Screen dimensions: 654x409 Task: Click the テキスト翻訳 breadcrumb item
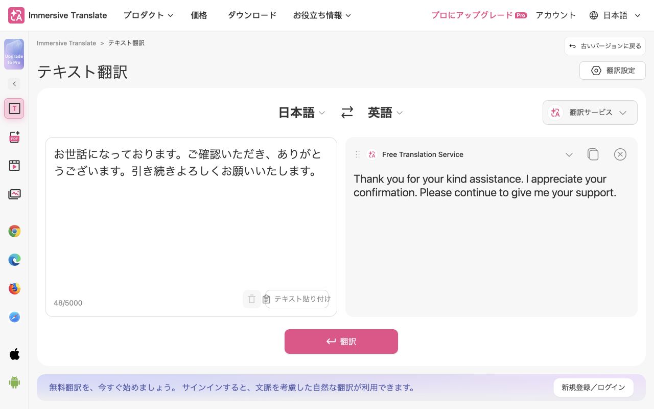[x=127, y=43]
